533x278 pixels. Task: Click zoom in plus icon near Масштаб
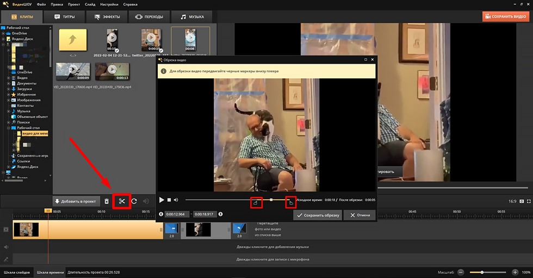[x=515, y=272]
